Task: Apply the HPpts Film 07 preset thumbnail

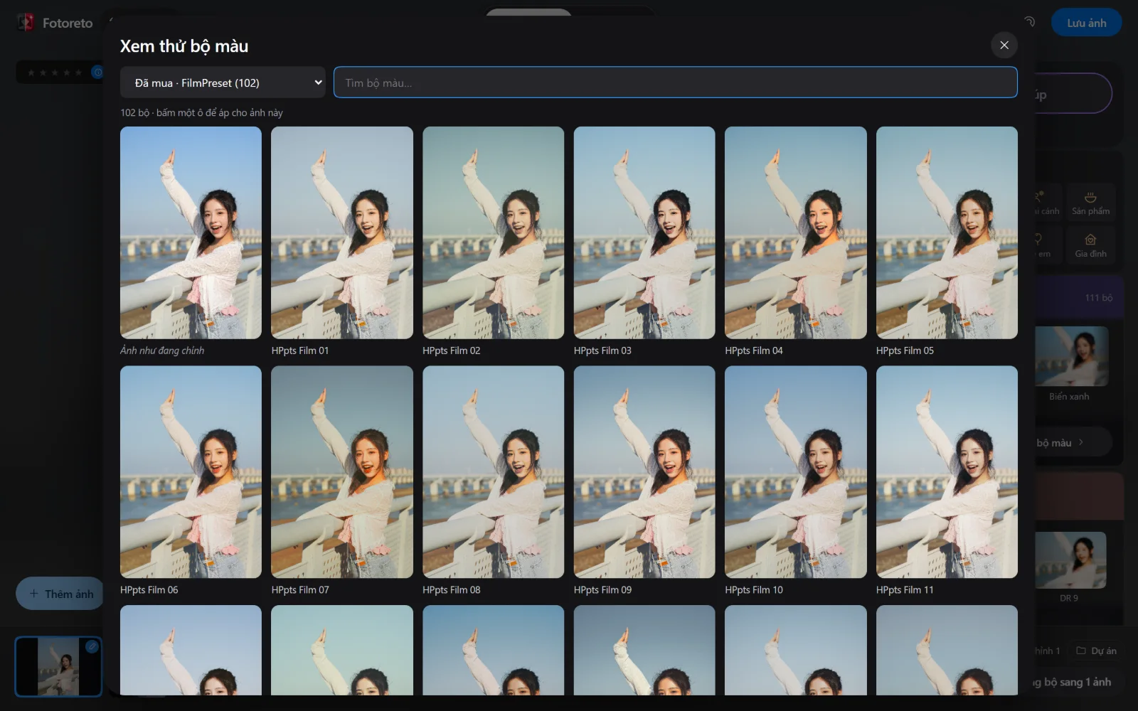Action: (342, 472)
